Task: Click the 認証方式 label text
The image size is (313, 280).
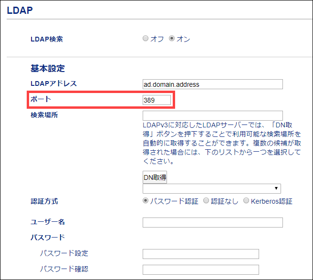Action: 44,201
